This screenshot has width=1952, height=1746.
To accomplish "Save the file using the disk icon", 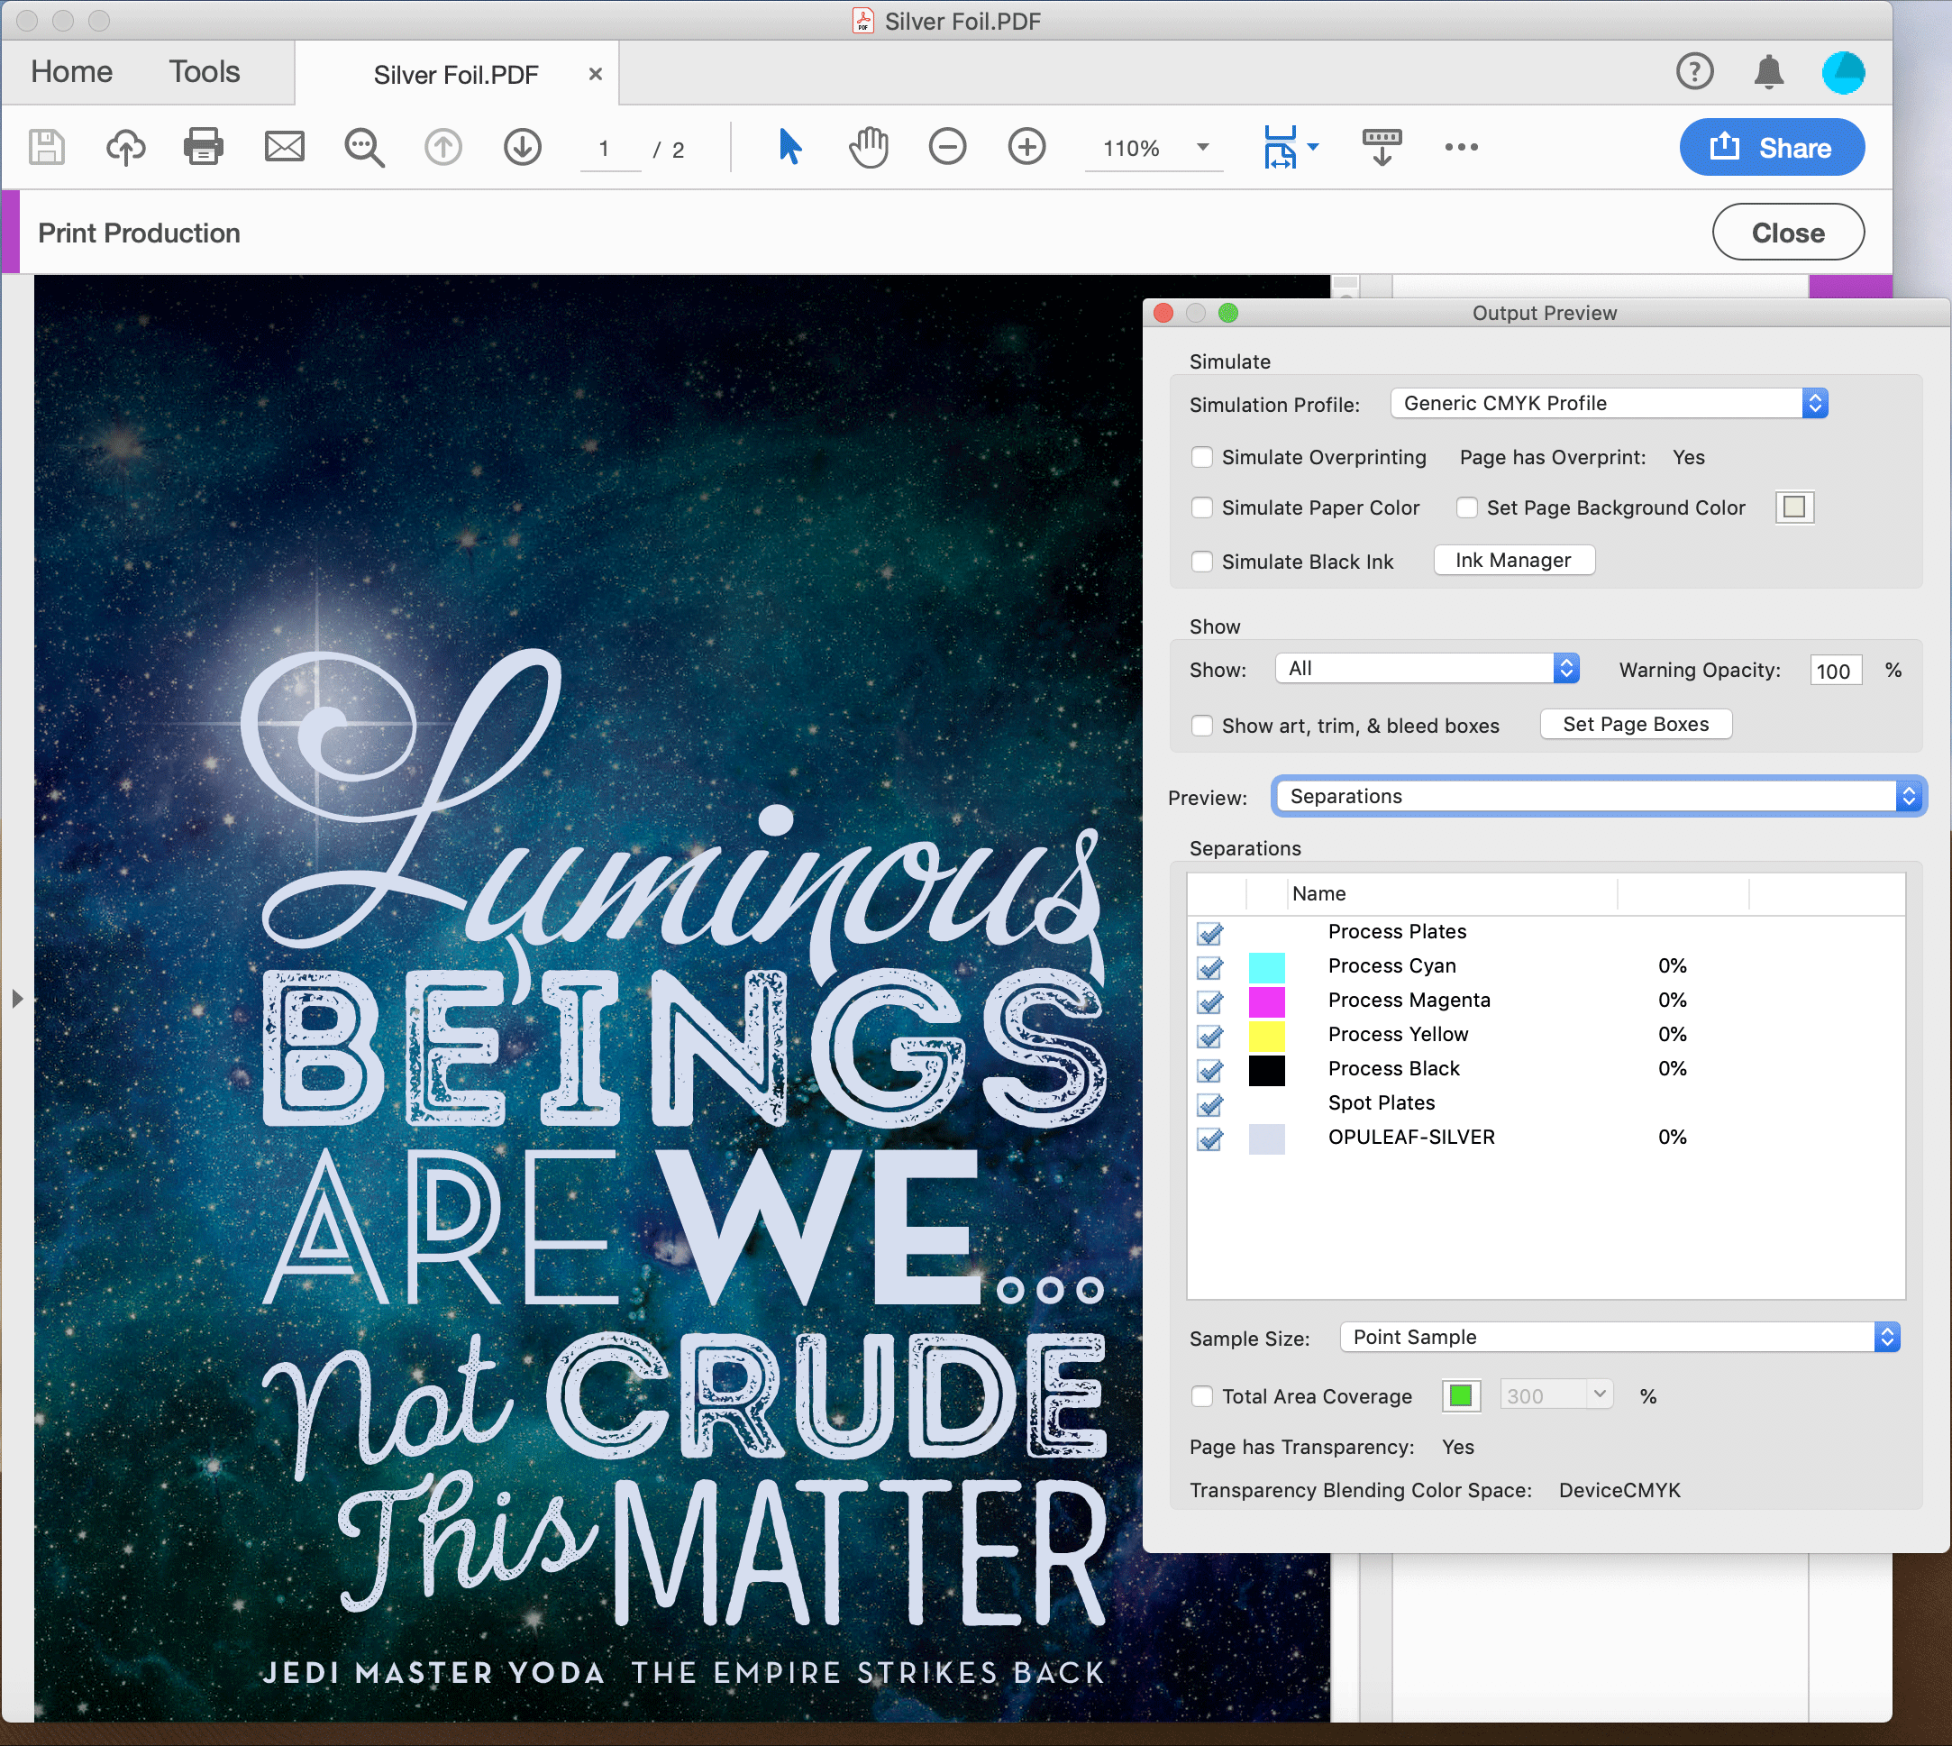I will pos(44,147).
